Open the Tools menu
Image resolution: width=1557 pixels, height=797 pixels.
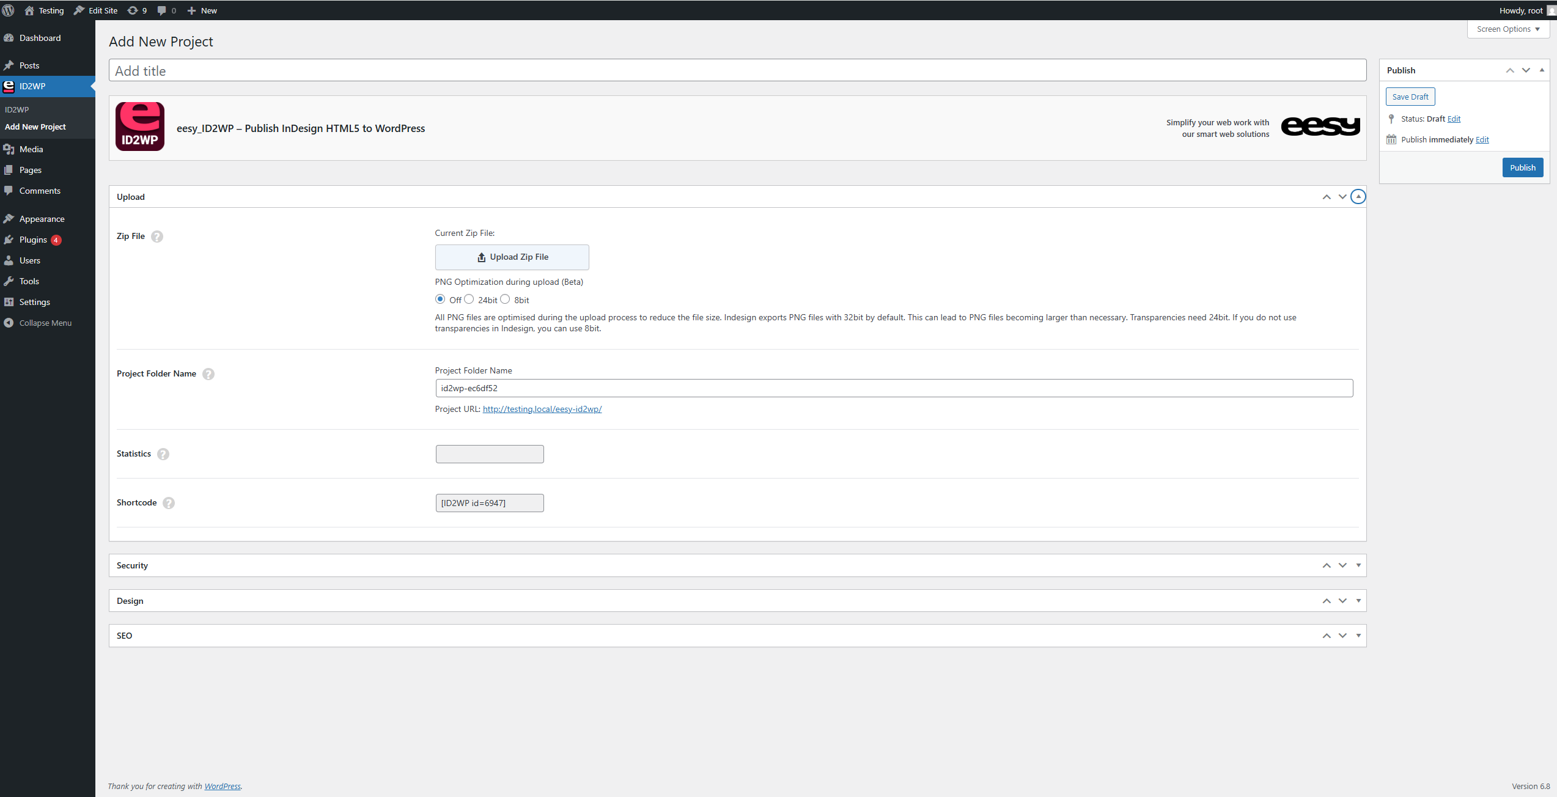(48, 281)
